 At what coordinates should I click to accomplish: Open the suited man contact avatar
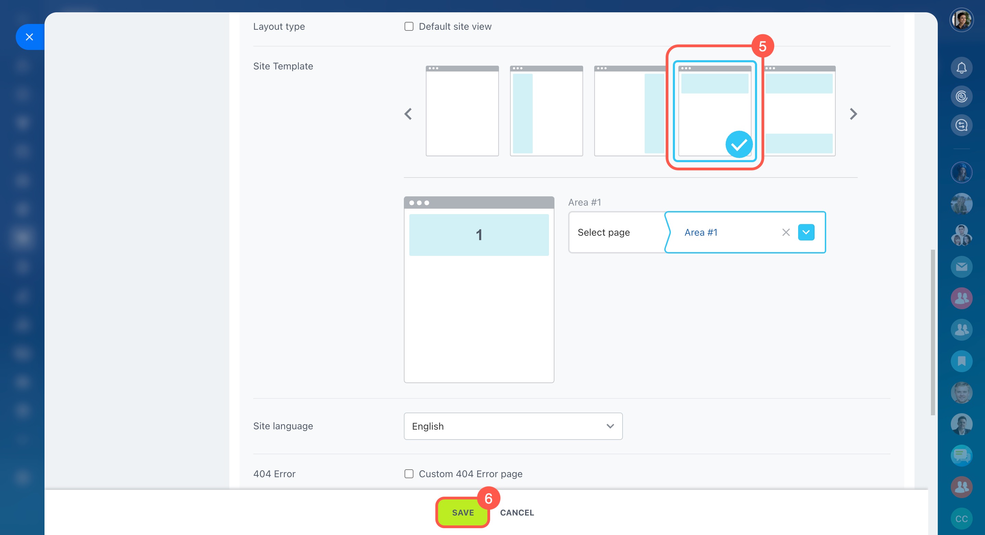[x=961, y=424]
